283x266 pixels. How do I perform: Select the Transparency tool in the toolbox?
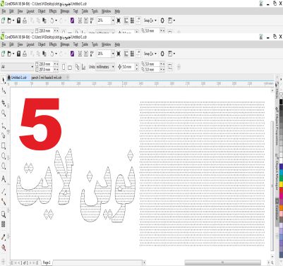click(4, 224)
